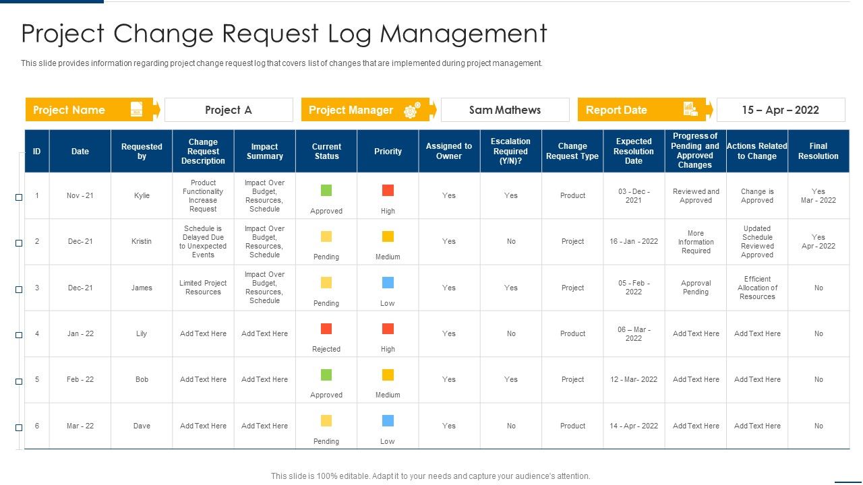The width and height of the screenshot is (863, 485).
Task: Click the 03 - Dec - 2021 date
Action: point(634,196)
